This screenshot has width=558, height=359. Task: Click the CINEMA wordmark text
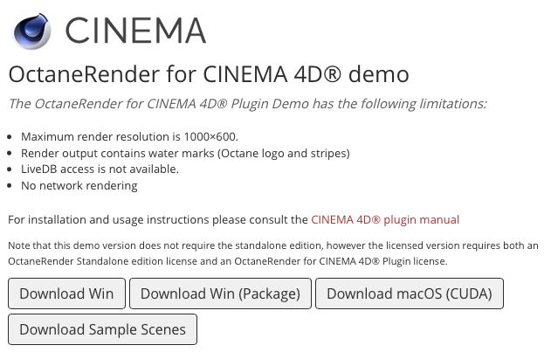pos(136,30)
